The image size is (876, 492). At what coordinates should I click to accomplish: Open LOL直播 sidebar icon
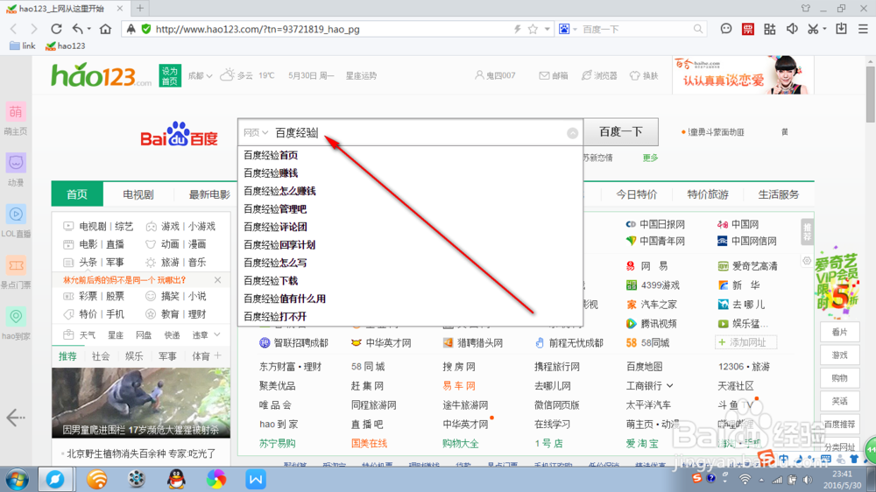click(16, 221)
